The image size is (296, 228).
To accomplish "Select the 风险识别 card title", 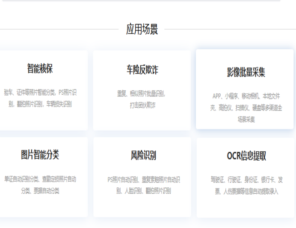I will click(143, 156).
